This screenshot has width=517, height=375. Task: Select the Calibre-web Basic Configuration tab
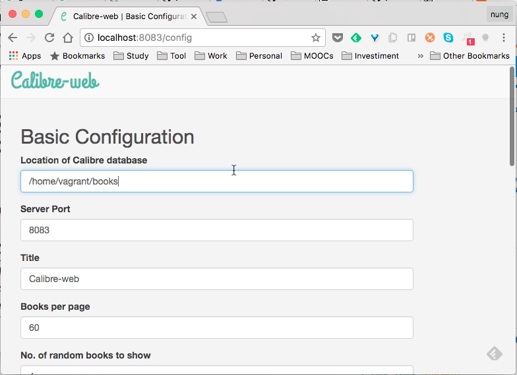(x=129, y=16)
